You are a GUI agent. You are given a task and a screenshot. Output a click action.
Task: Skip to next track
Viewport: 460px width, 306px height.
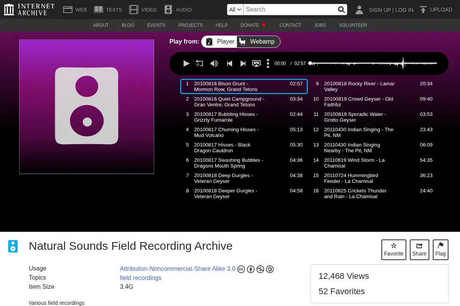click(x=243, y=63)
